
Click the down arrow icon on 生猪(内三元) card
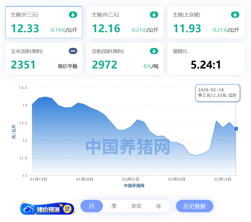[x=154, y=15]
